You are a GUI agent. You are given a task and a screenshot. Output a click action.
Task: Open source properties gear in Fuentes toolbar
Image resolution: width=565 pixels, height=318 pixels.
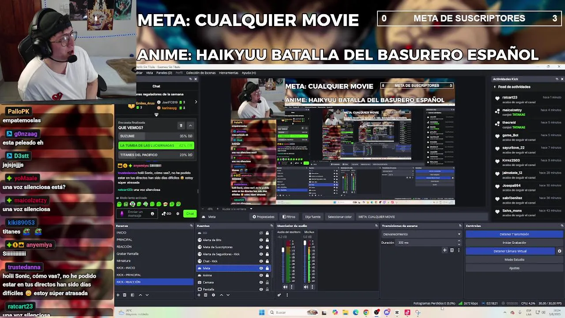(213, 295)
